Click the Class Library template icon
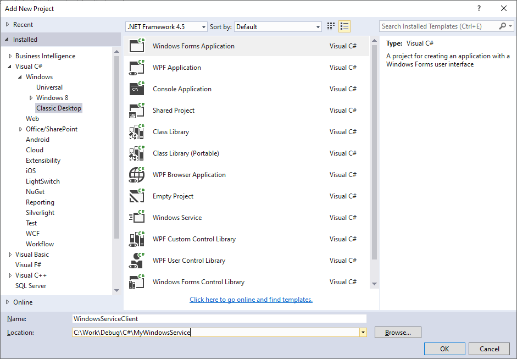Screen dimensions: 517x359 click(137, 131)
